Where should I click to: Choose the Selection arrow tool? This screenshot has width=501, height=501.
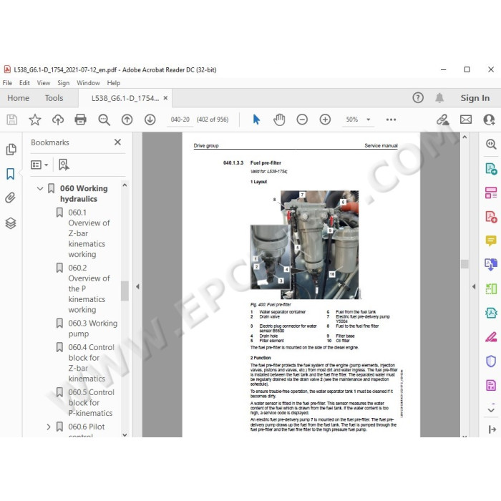256,120
